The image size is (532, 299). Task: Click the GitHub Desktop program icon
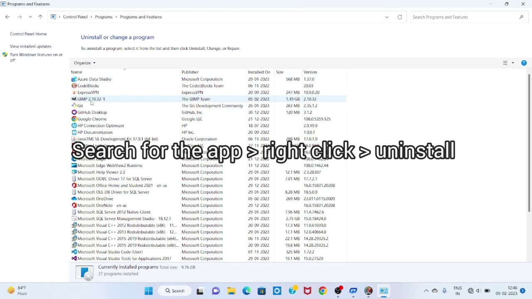pos(74,112)
